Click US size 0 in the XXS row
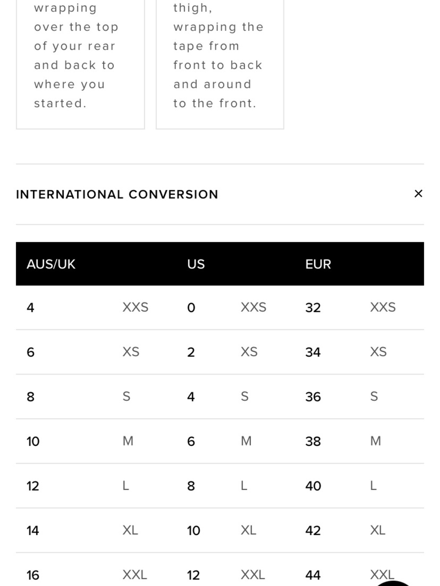The width and height of the screenshot is (440, 586). [191, 307]
